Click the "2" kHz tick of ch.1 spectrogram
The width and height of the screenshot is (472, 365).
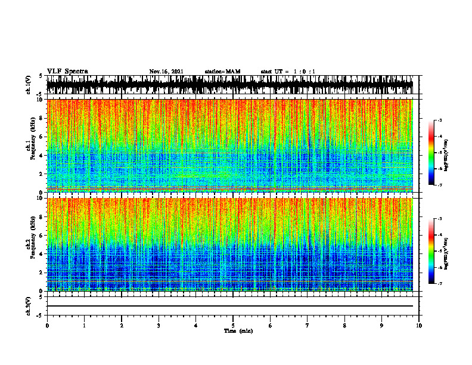[x=42, y=174]
